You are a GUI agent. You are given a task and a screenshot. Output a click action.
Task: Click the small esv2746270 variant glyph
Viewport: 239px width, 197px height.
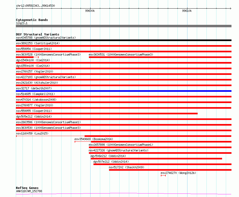click(163, 176)
